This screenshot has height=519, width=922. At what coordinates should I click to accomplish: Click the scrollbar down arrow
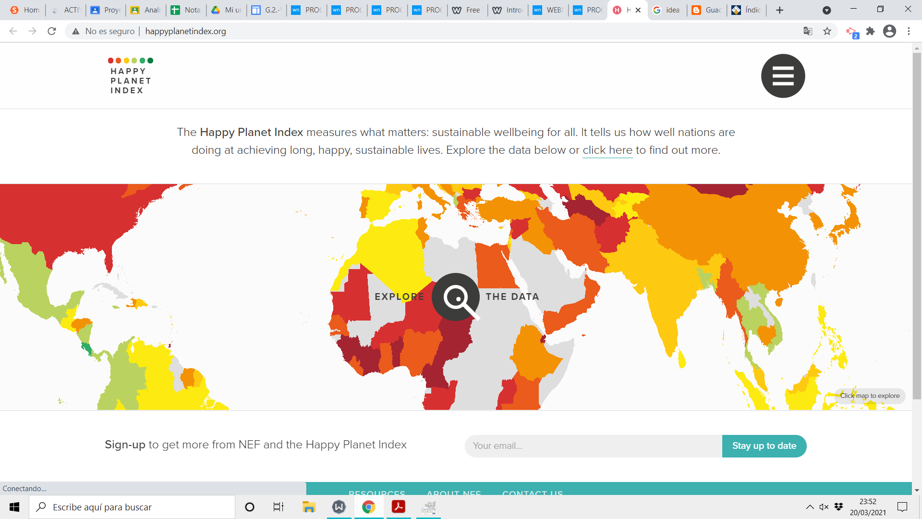917,490
